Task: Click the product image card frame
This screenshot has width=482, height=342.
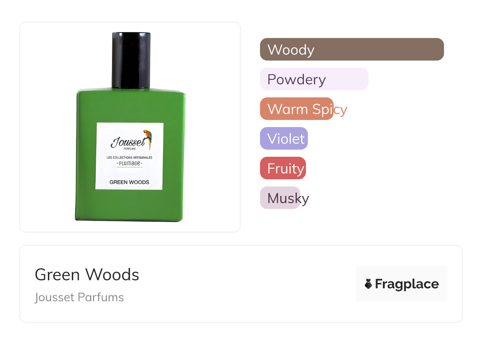Action: coord(130,127)
